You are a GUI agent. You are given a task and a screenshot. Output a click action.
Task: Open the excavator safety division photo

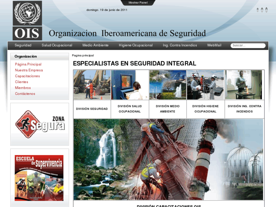pyautogui.click(x=92, y=85)
